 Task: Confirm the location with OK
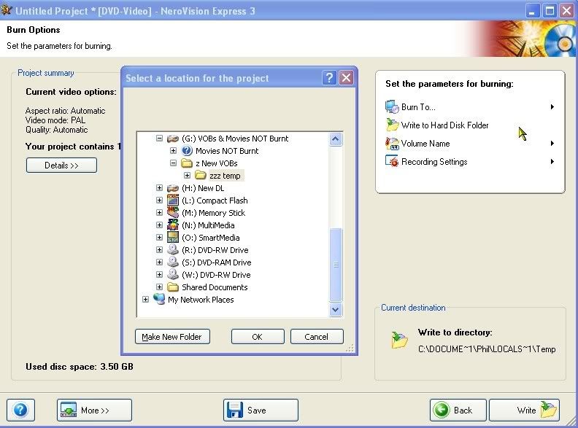click(x=258, y=337)
